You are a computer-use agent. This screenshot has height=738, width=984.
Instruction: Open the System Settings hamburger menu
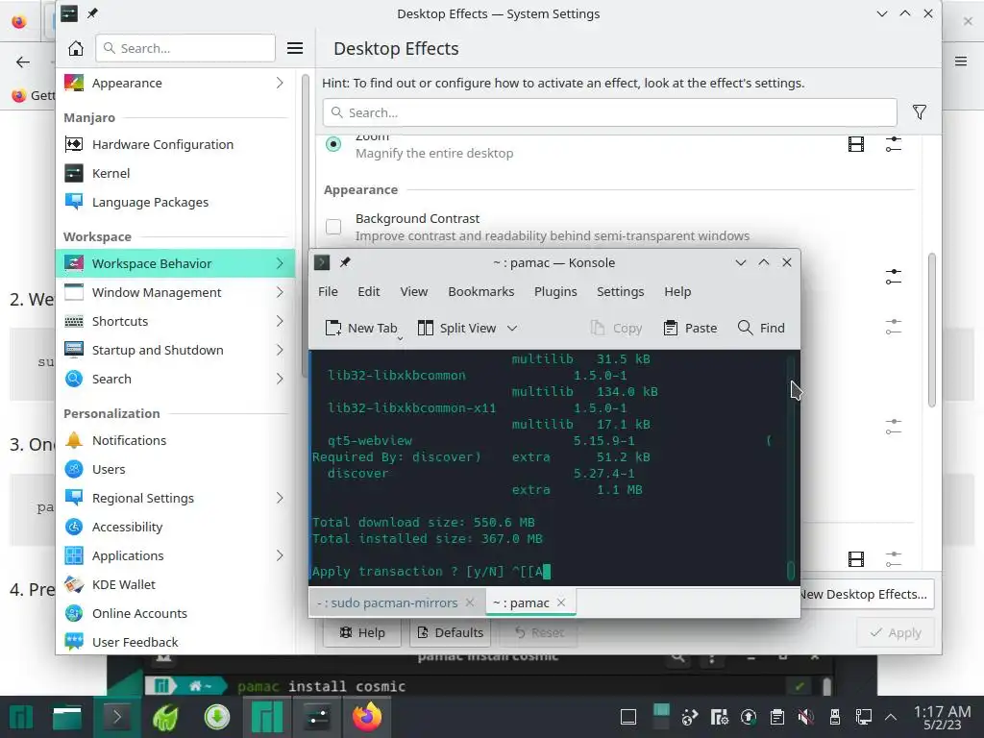pyautogui.click(x=295, y=48)
